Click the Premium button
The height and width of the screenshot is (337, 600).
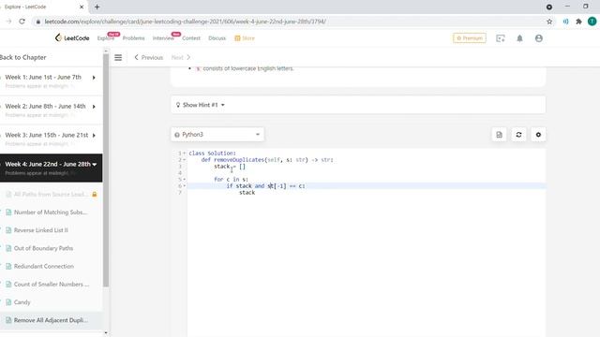point(470,38)
